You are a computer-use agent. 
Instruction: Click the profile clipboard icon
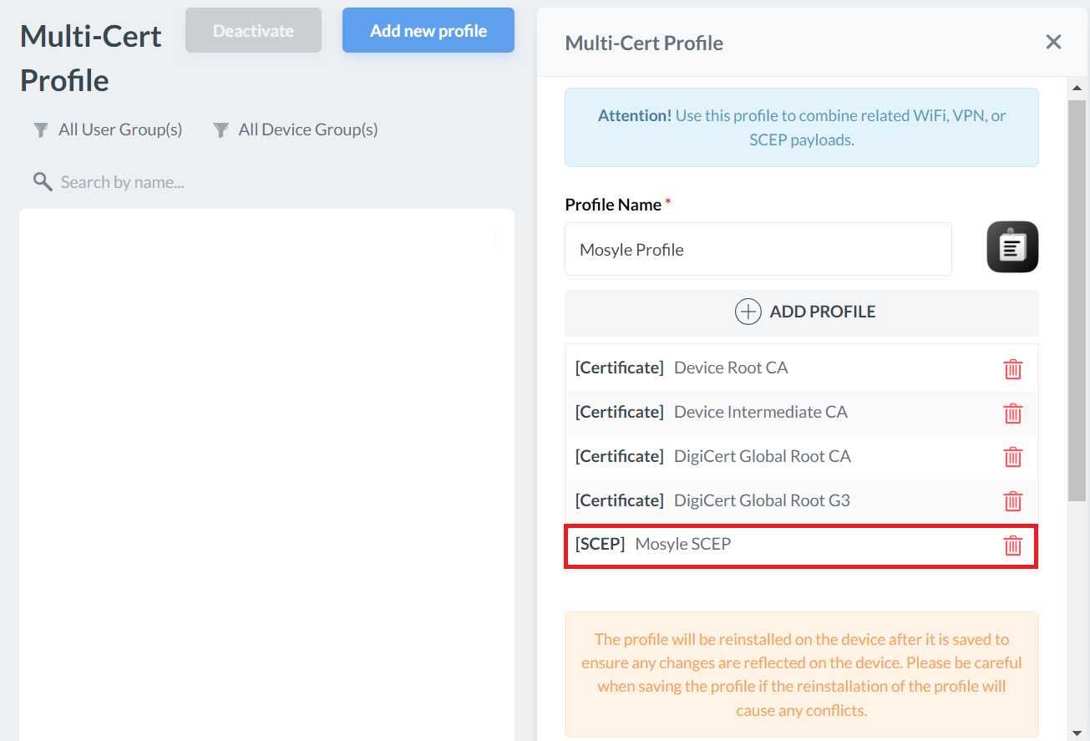click(x=1012, y=247)
